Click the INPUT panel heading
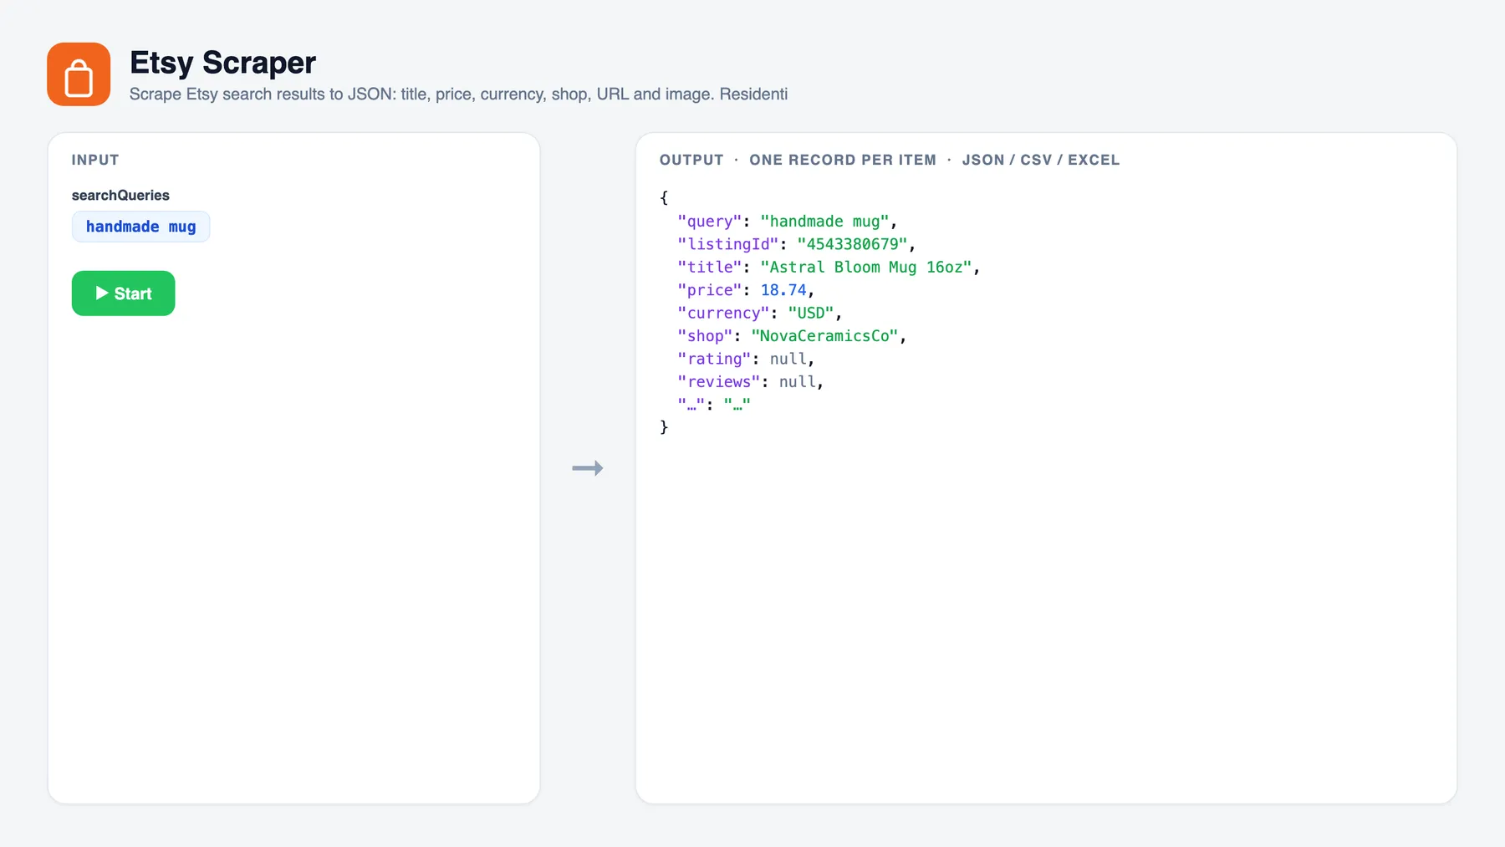 point(95,160)
